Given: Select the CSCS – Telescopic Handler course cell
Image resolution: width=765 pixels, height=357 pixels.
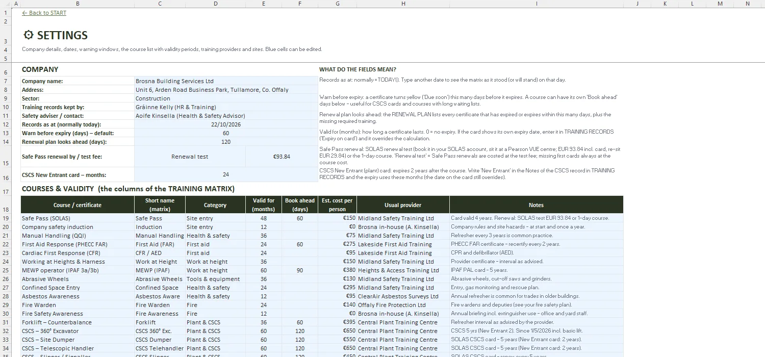Looking at the screenshot, I should point(78,348).
